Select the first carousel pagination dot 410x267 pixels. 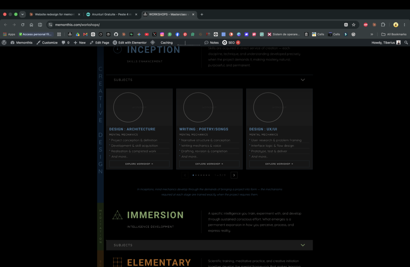coord(193,175)
